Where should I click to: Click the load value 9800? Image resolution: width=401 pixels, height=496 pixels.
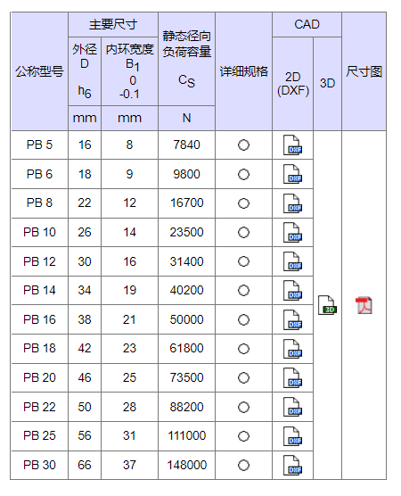[187, 174]
